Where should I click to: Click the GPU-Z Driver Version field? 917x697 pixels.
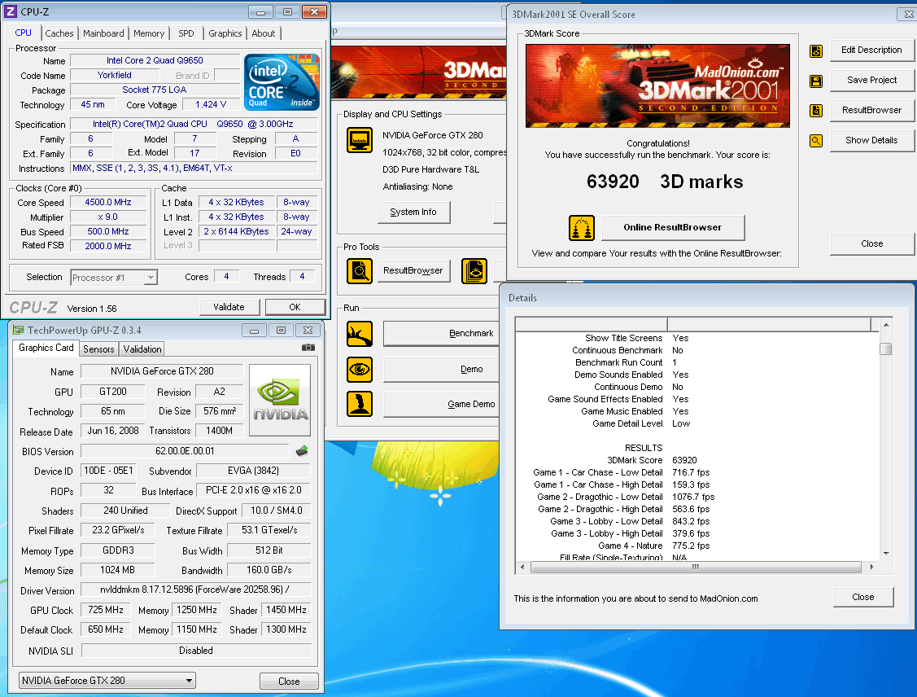(195, 590)
